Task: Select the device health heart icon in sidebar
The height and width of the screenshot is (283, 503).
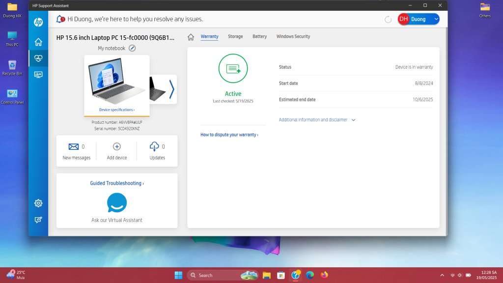Action: click(38, 58)
